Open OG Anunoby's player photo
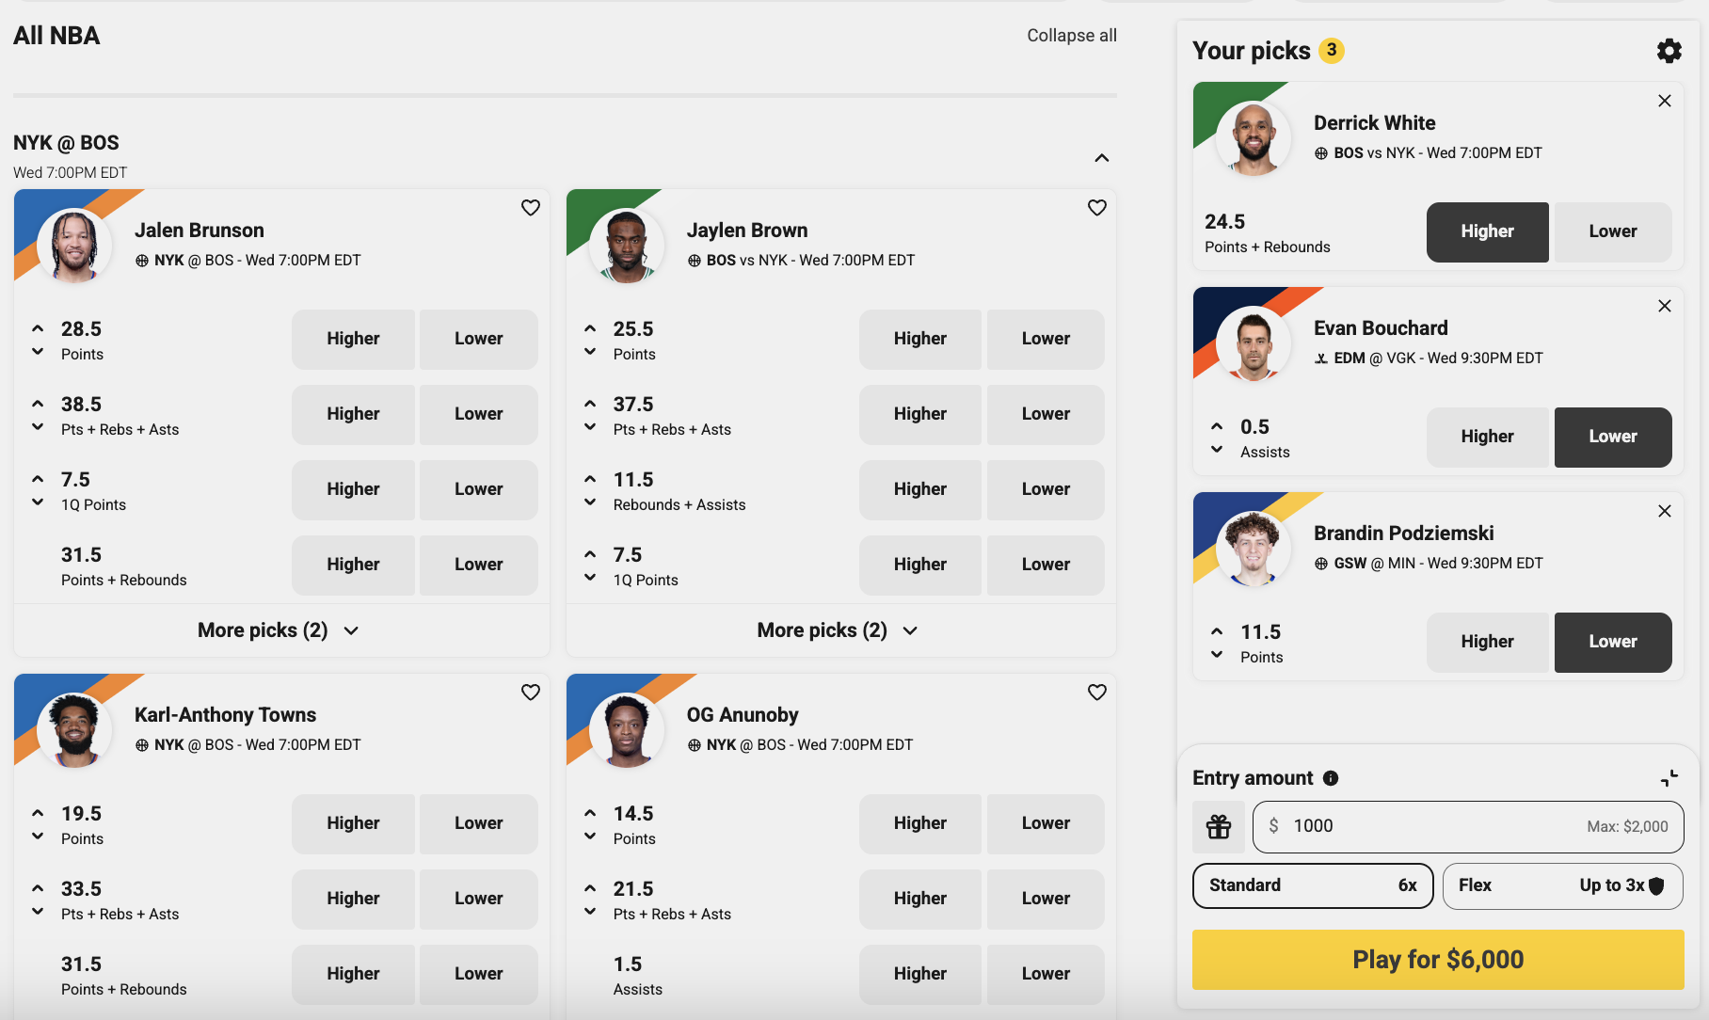 [x=627, y=730]
